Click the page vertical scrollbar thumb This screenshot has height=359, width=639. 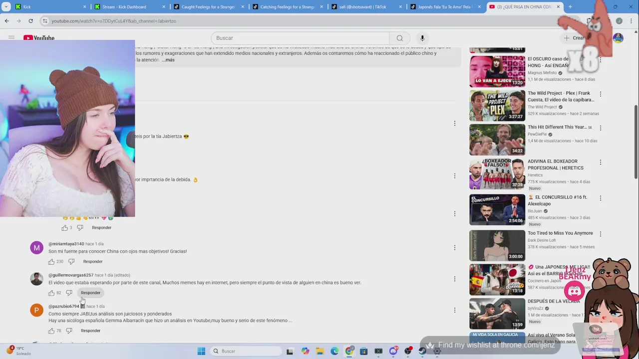point(636,141)
